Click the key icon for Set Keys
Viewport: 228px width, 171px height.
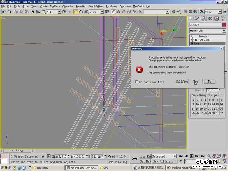(134, 159)
